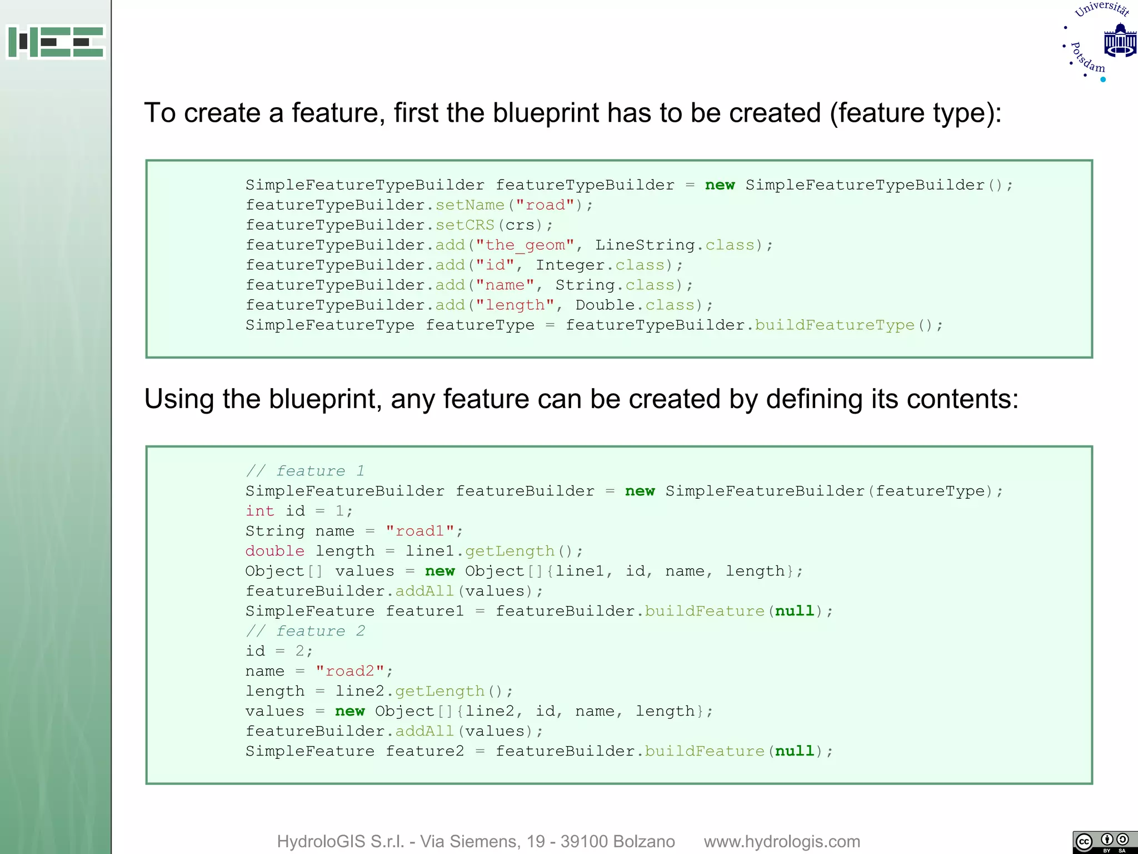Click the feature1 buildFeature(null) line

click(x=540, y=611)
